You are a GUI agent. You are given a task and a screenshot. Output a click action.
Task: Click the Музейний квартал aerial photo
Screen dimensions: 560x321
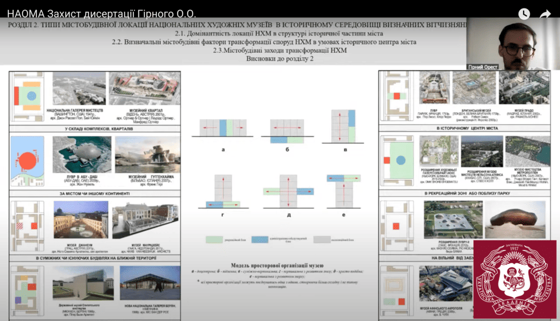[x=144, y=89]
